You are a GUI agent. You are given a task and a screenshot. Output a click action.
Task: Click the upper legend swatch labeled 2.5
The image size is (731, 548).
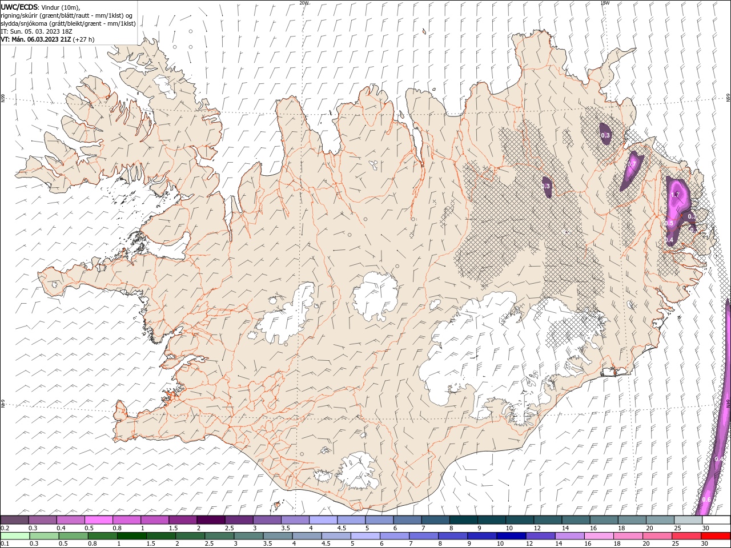tap(239, 520)
